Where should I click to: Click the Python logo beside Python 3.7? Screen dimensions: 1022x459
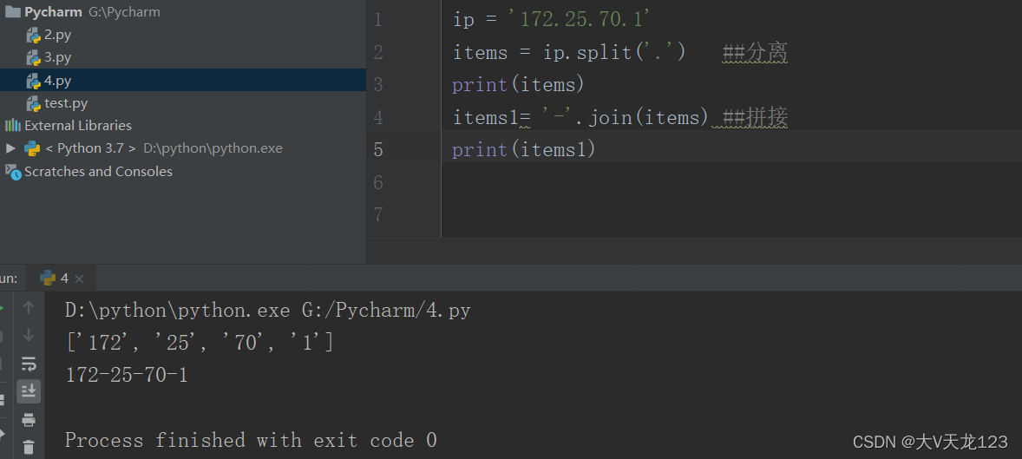(32, 148)
